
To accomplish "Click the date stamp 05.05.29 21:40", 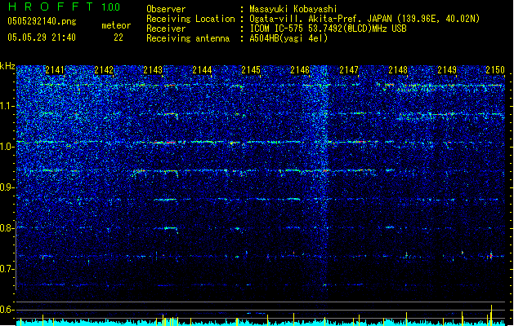I will pos(42,37).
